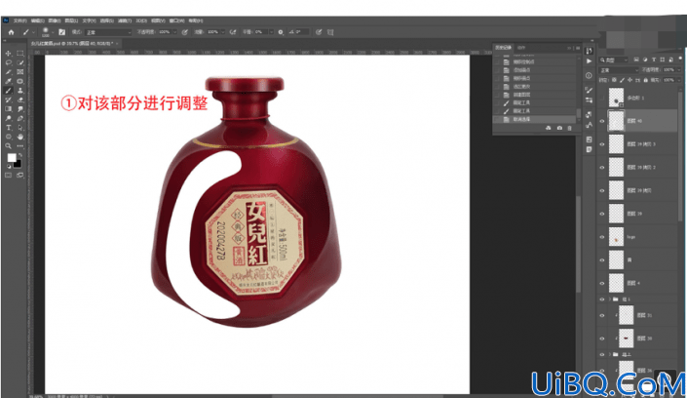This screenshot has width=687, height=398.
Task: Swap foreground and background colors arrow
Action: pos(20,155)
